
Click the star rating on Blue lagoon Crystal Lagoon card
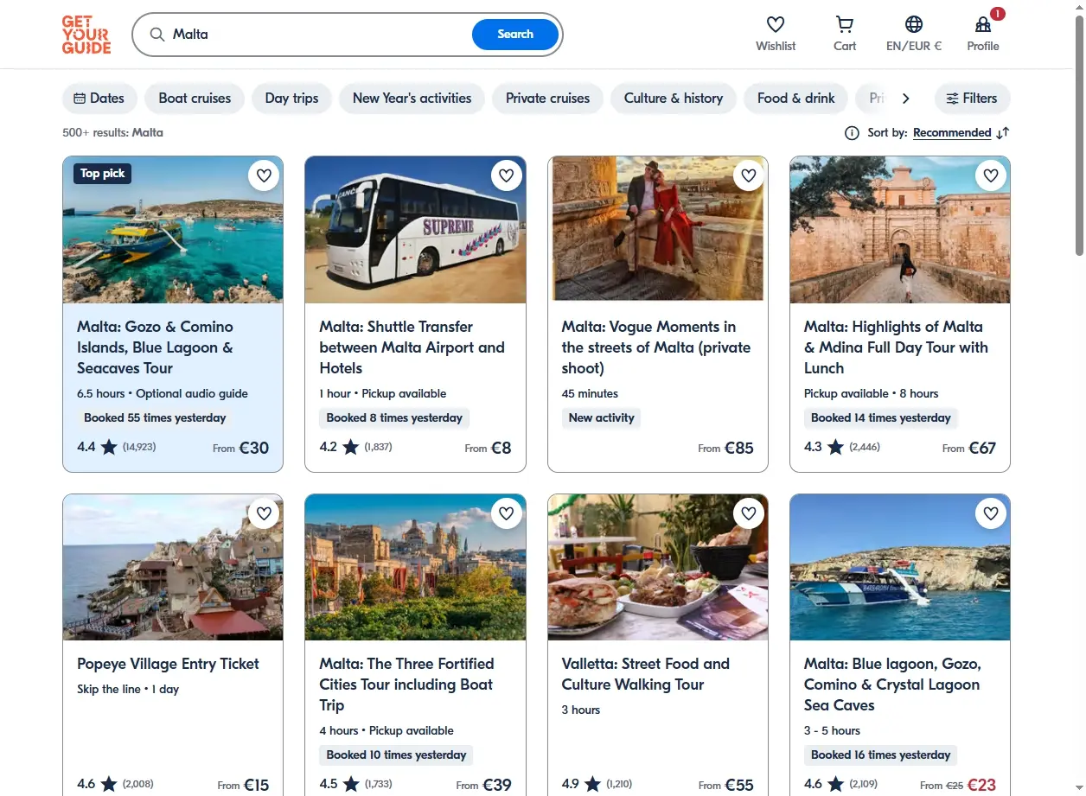tap(835, 784)
